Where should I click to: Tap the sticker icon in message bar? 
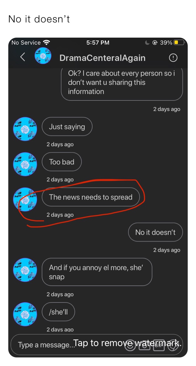[x=173, y=345]
